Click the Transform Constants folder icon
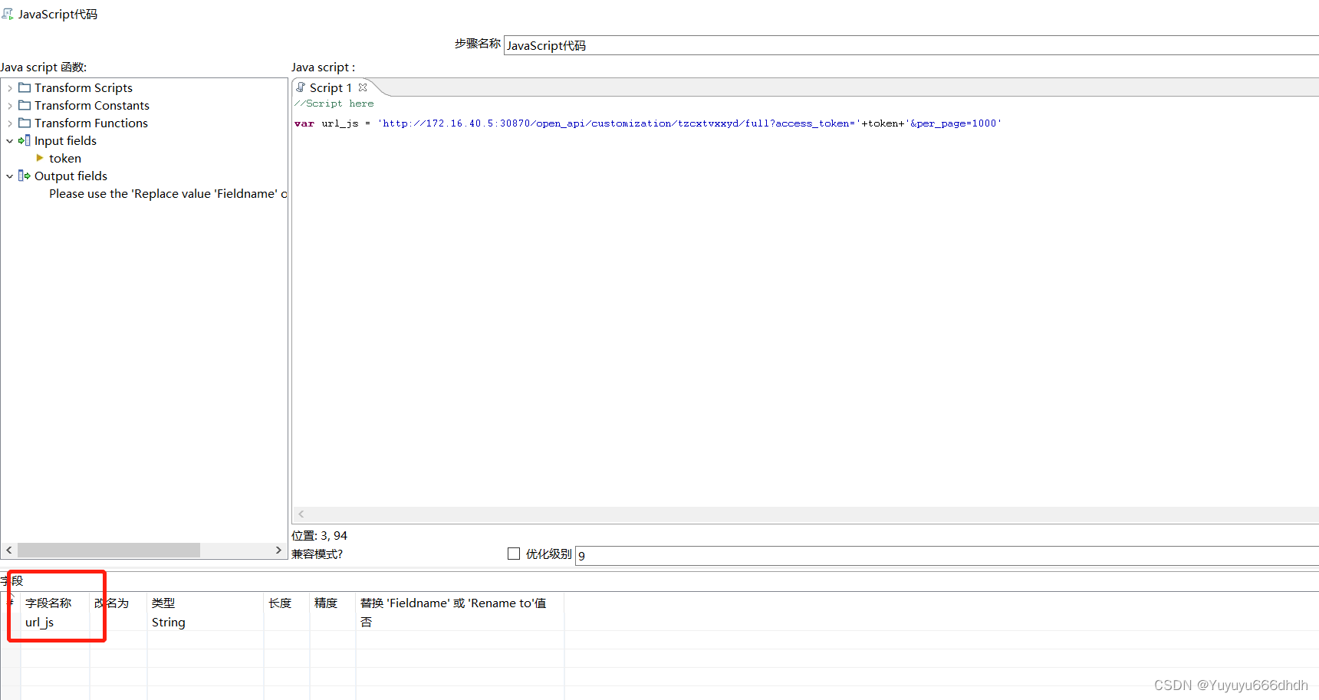 (x=25, y=105)
